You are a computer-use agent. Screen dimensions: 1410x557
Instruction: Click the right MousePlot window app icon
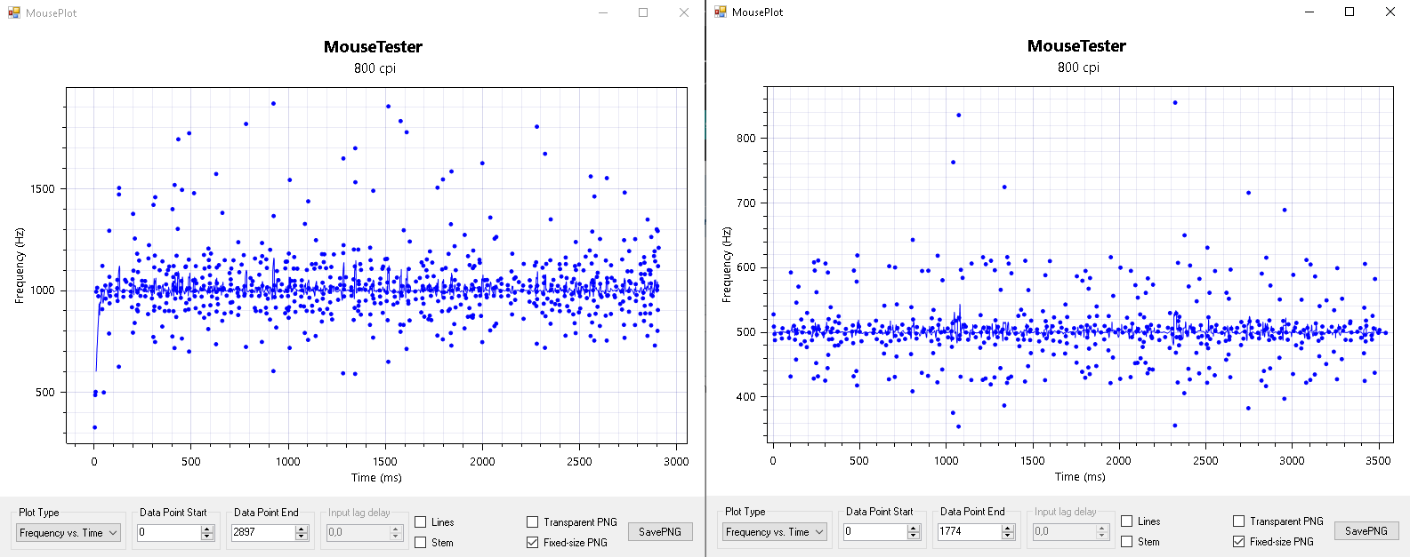[x=721, y=12]
